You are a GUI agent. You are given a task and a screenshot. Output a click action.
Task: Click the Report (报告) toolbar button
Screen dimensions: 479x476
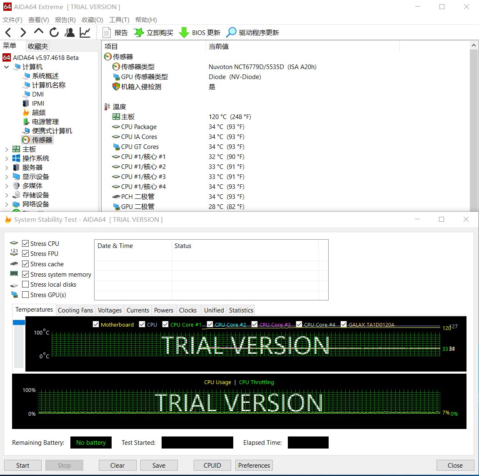(x=115, y=32)
